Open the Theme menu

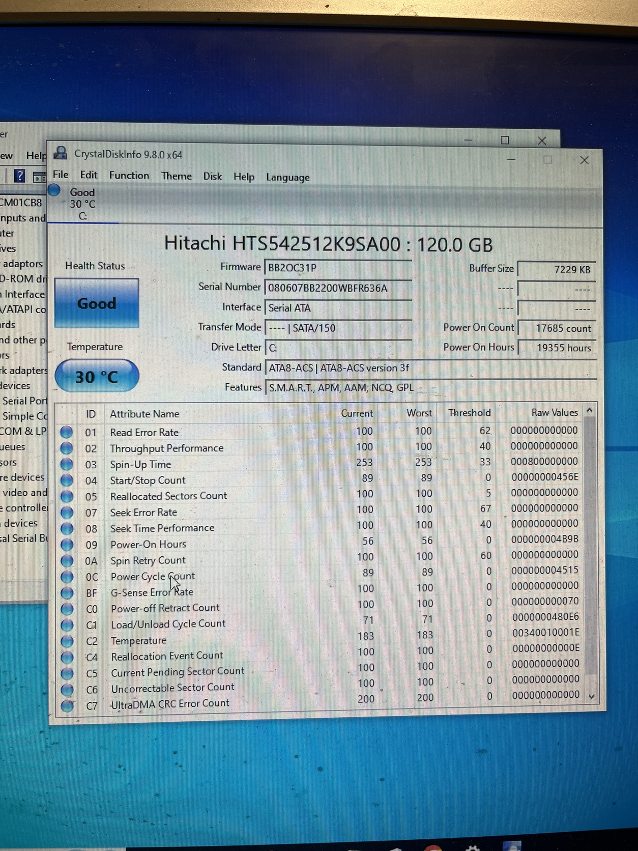(177, 176)
